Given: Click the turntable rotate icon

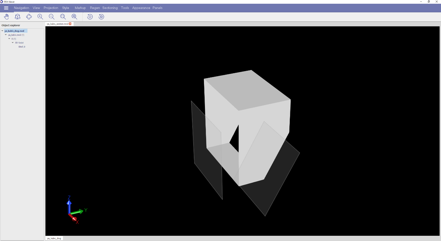Looking at the screenshot, I should click(x=29, y=17).
